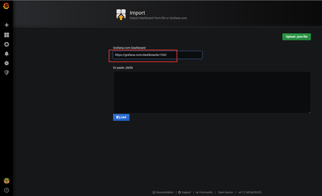322x196 pixels.
Task: Click the Upload .json file button
Action: pyautogui.click(x=297, y=37)
